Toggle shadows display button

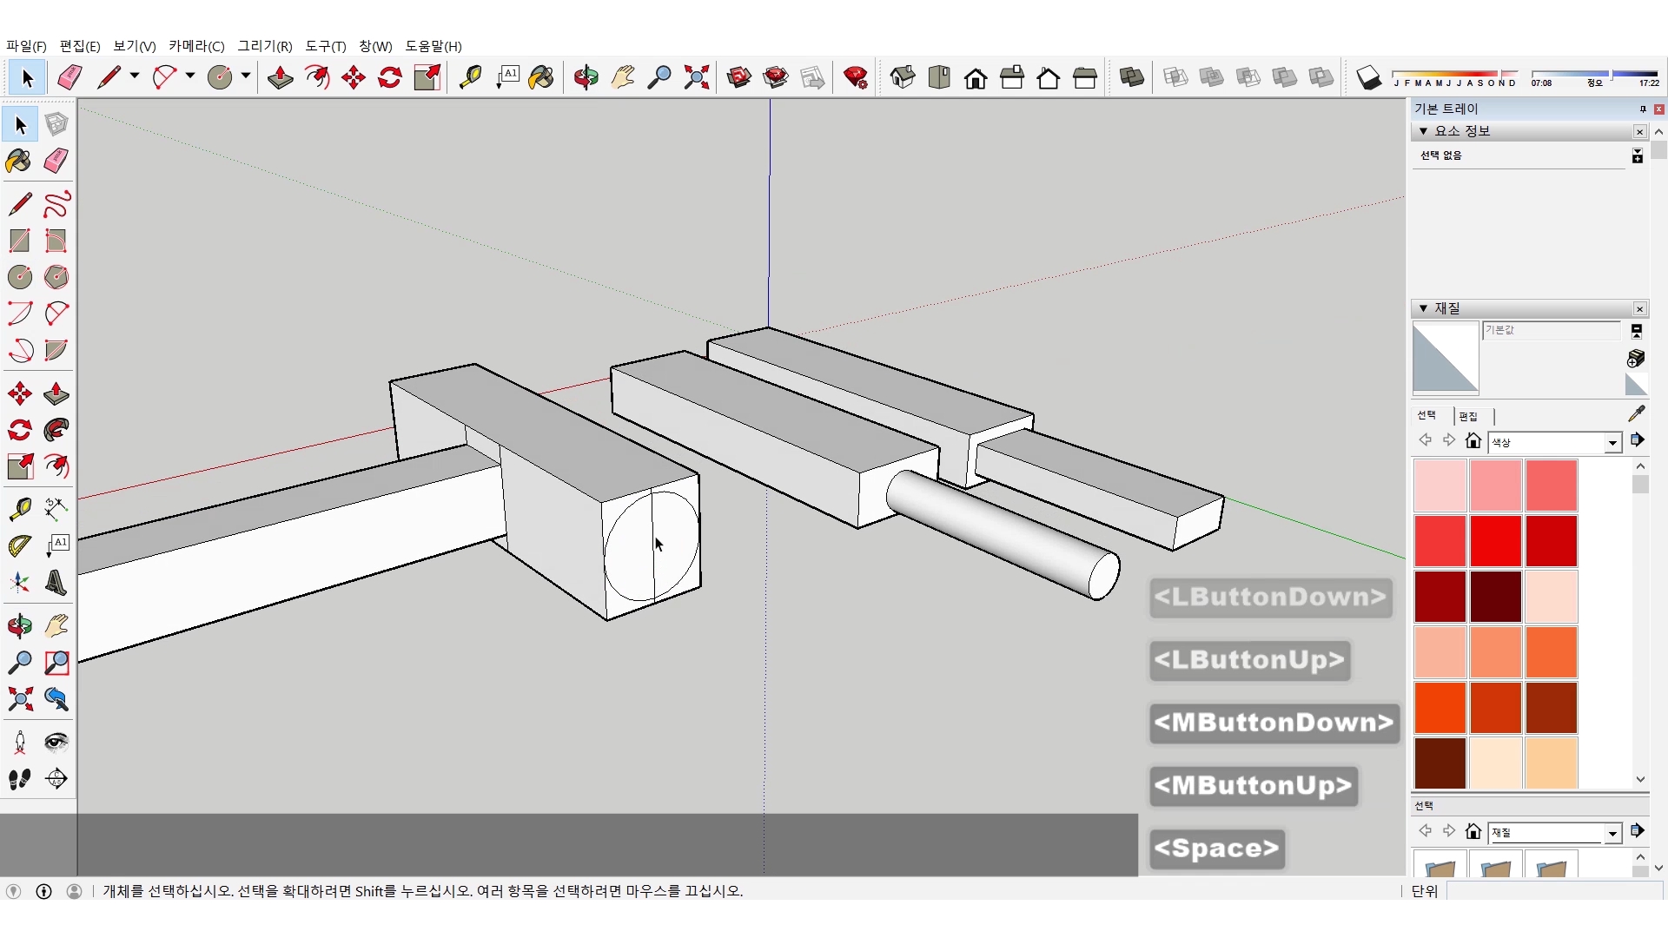click(1368, 78)
